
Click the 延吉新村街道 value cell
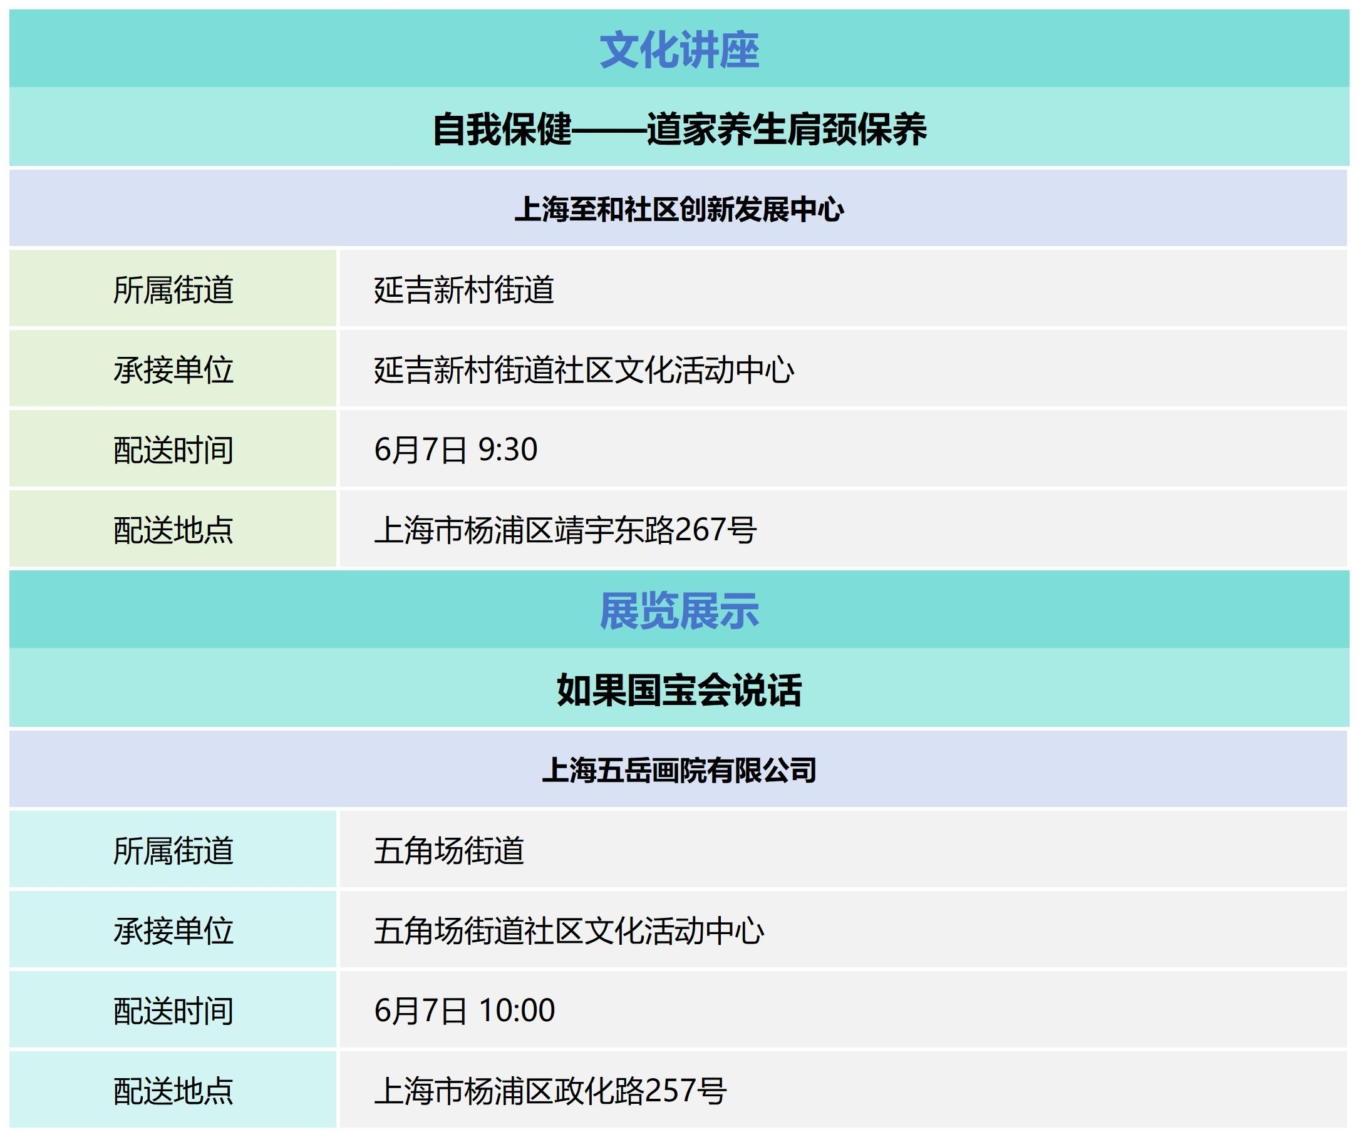(464, 289)
